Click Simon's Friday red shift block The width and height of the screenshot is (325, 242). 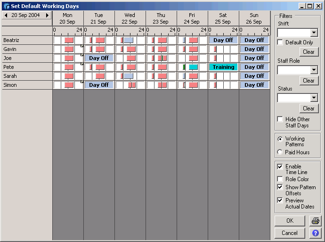(x=193, y=85)
